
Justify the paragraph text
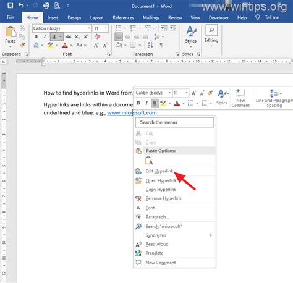tap(145, 37)
